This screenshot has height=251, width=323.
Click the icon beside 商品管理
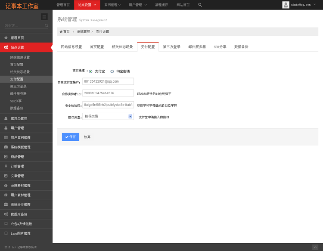click(6, 157)
